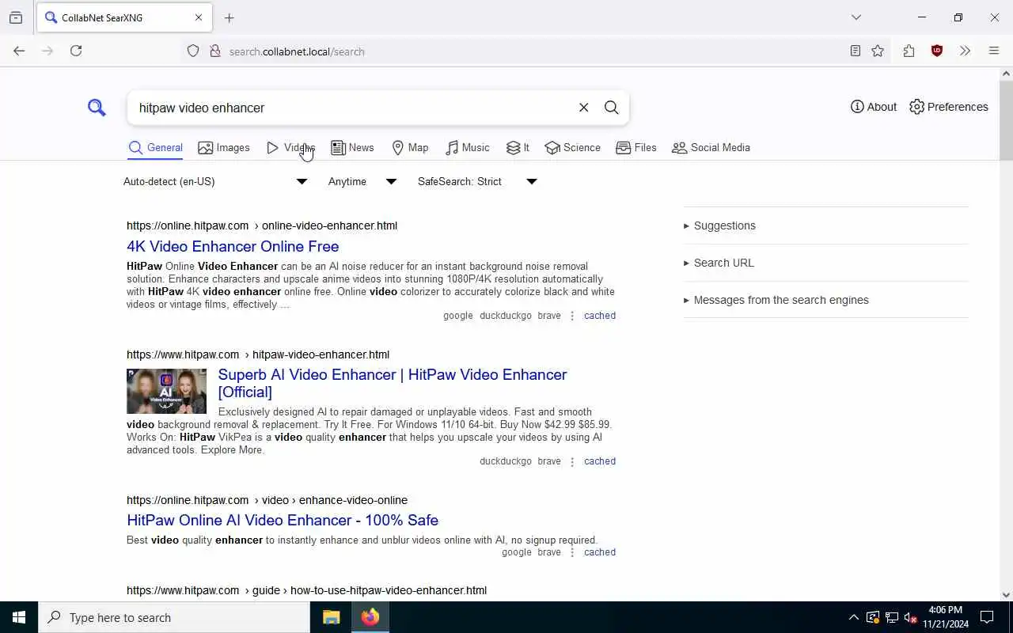Open the Windows notification center icon
This screenshot has width=1013, height=633.
987,617
